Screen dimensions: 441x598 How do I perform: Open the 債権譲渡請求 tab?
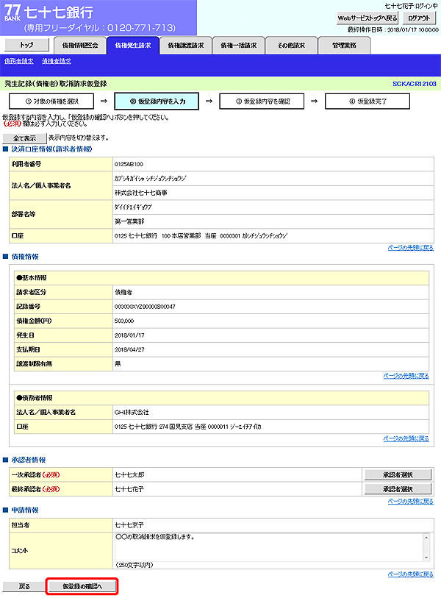186,46
